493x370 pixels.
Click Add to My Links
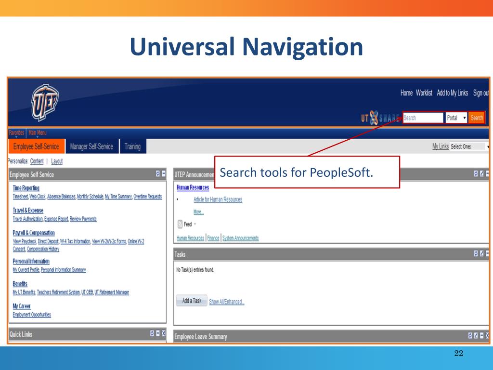[x=452, y=93]
